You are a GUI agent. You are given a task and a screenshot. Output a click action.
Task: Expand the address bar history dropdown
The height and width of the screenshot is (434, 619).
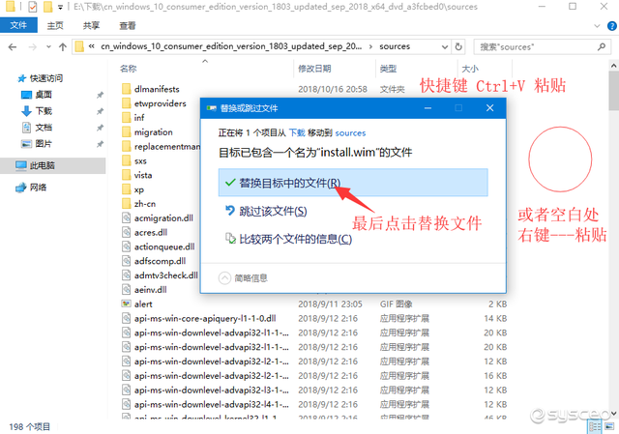click(445, 46)
